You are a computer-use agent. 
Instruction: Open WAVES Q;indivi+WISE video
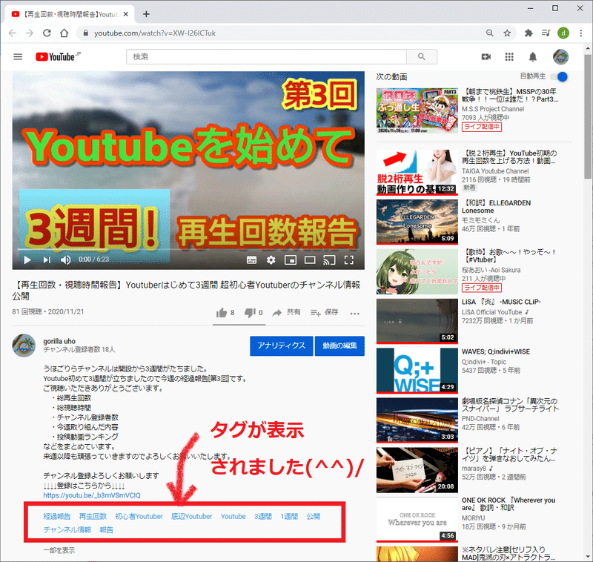click(x=417, y=371)
